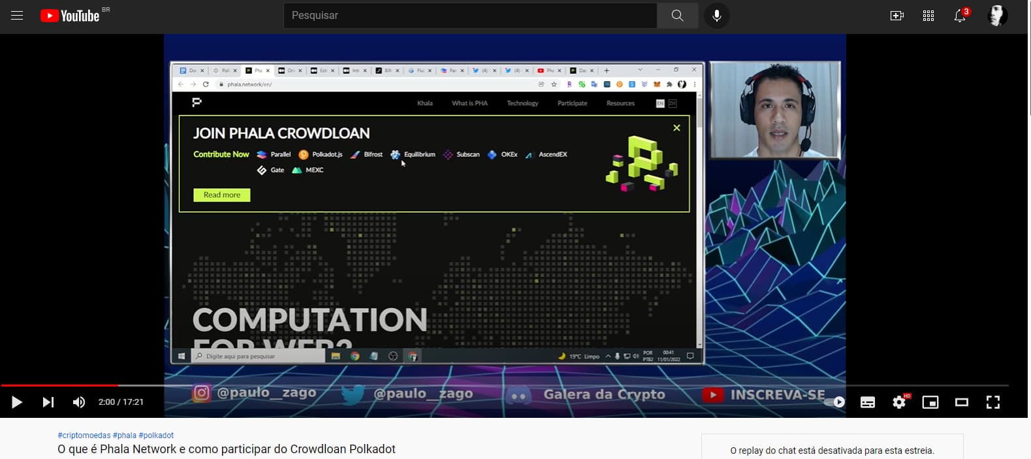Viewport: 1031px width, 459px height.
Task: Click Polkadot.js in the crowdloan banner
Action: [321, 154]
